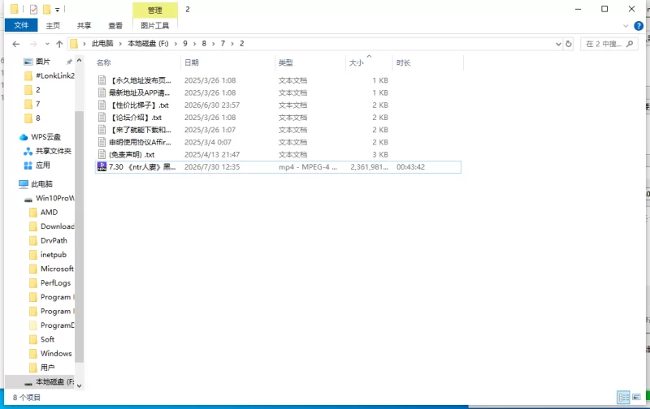The width and height of the screenshot is (650, 409).
Task: Click the sidebar scrollbar down arrow
Action: pyautogui.click(x=79, y=385)
